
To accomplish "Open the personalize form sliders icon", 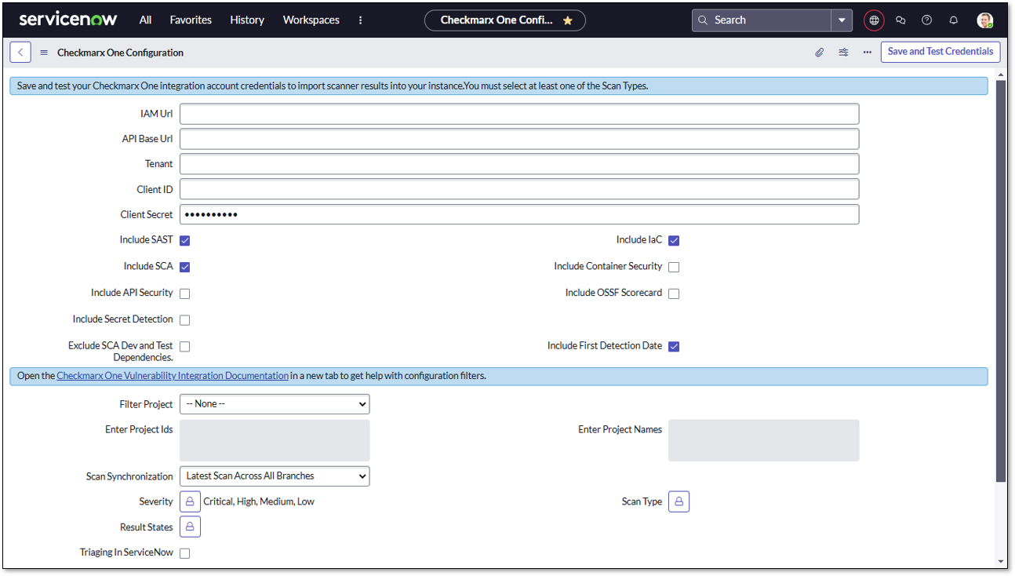I will [x=843, y=53].
